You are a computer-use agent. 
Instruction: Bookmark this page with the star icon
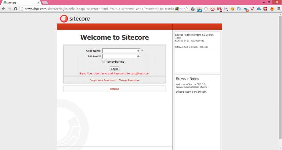[x=186, y=9]
